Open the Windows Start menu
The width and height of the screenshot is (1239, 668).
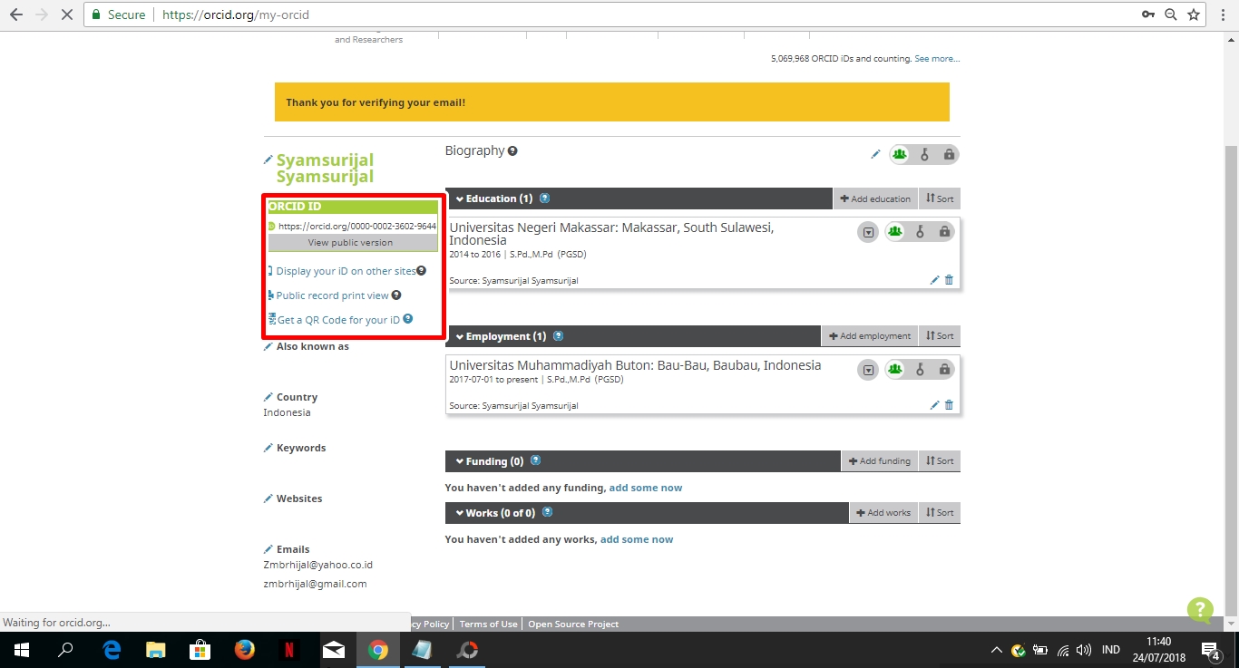(20, 649)
